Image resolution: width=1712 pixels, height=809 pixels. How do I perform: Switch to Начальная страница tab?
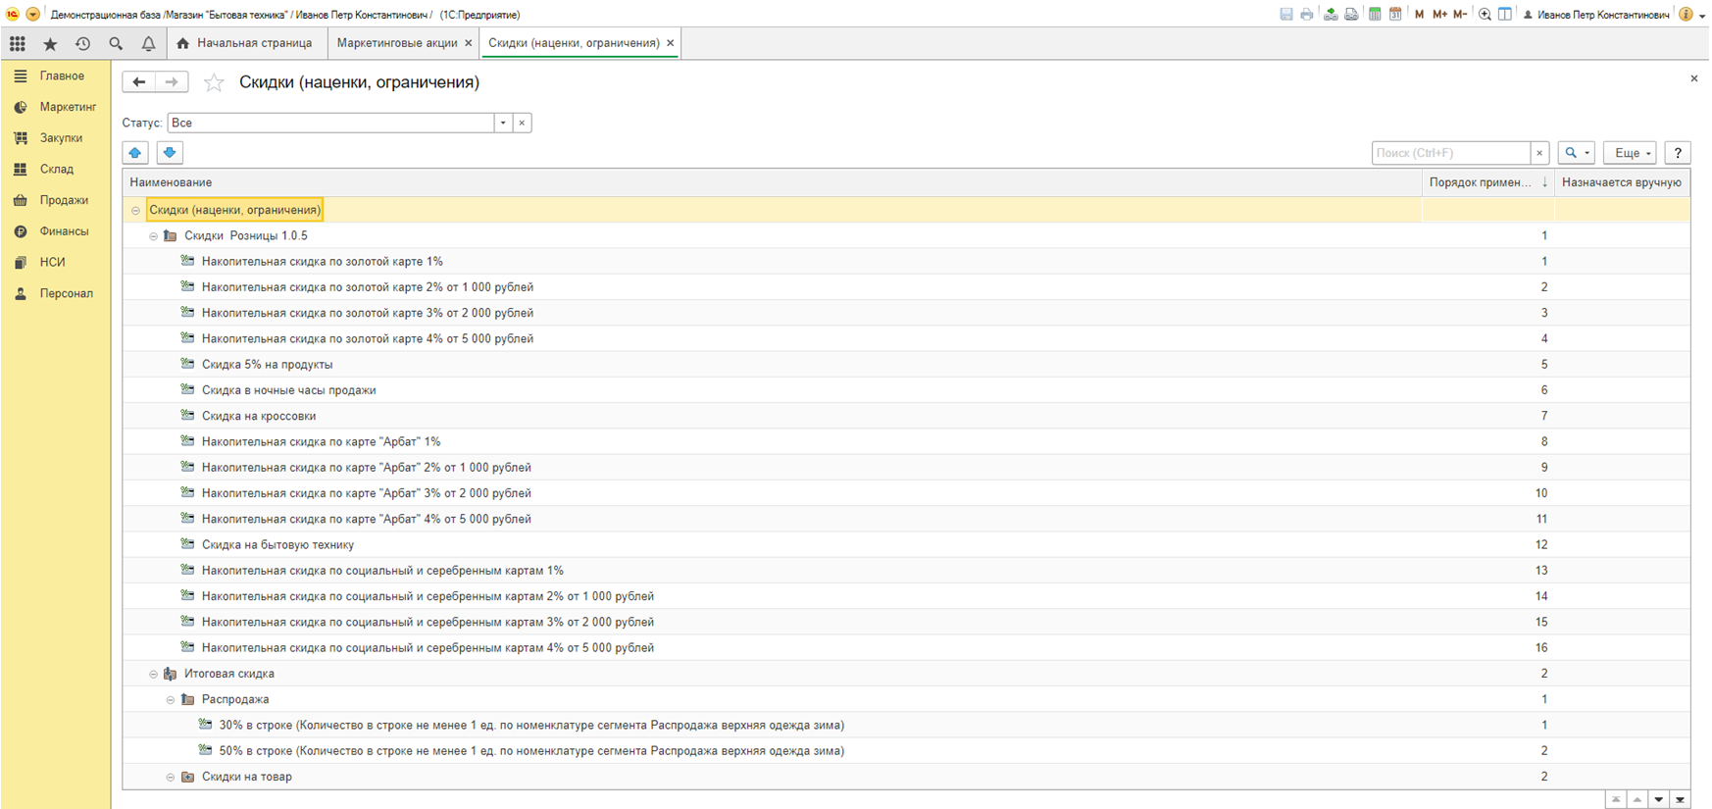(254, 43)
